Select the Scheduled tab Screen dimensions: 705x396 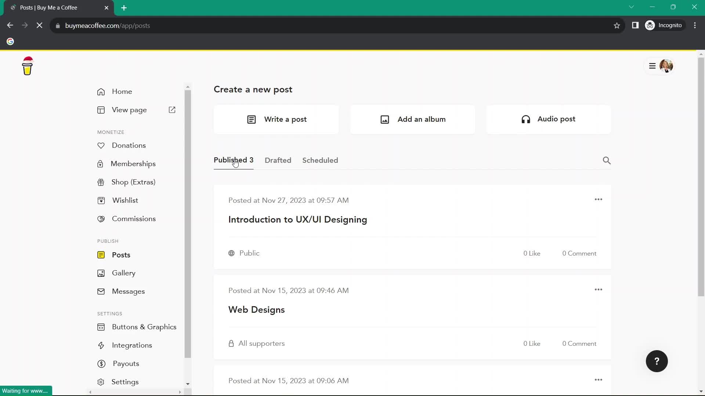pyautogui.click(x=320, y=160)
